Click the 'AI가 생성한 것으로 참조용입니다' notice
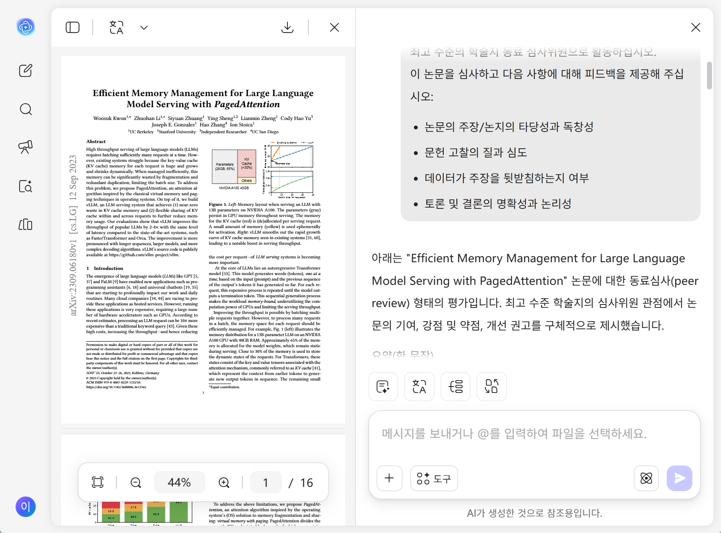 (x=534, y=513)
